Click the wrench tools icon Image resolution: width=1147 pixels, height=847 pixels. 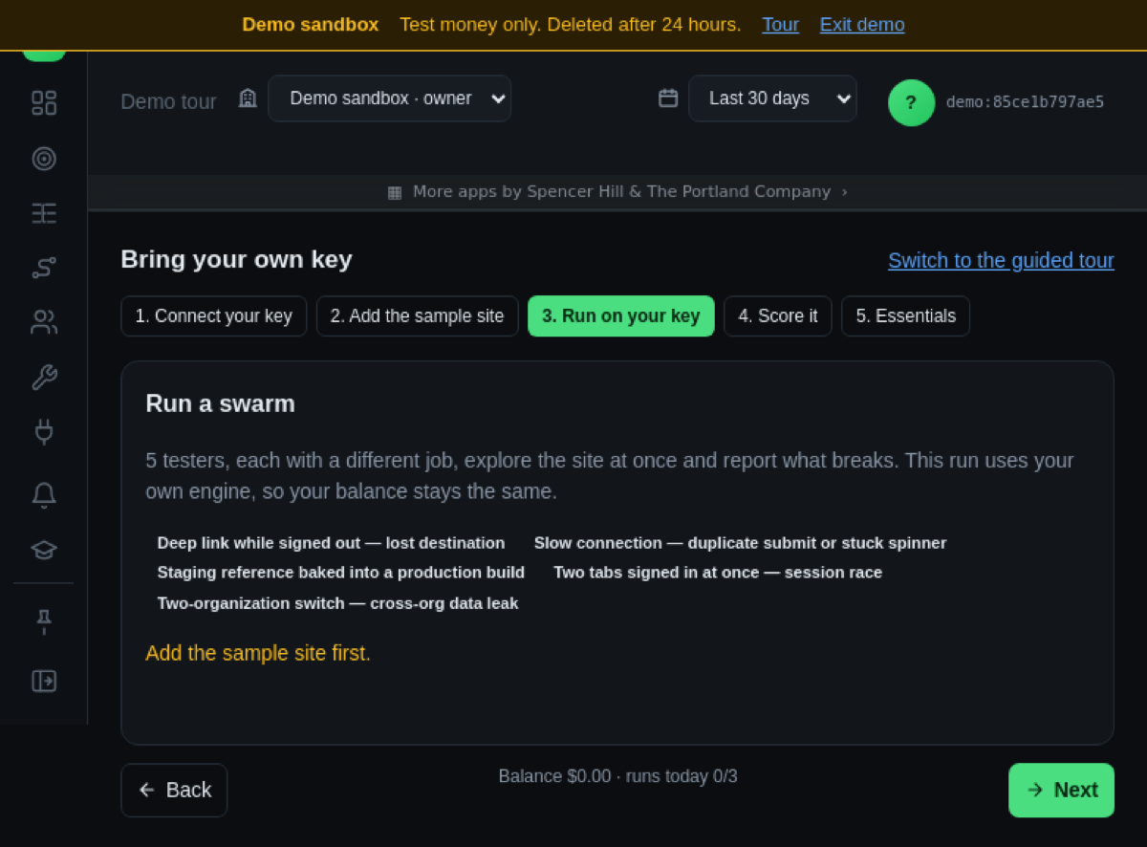click(x=44, y=378)
